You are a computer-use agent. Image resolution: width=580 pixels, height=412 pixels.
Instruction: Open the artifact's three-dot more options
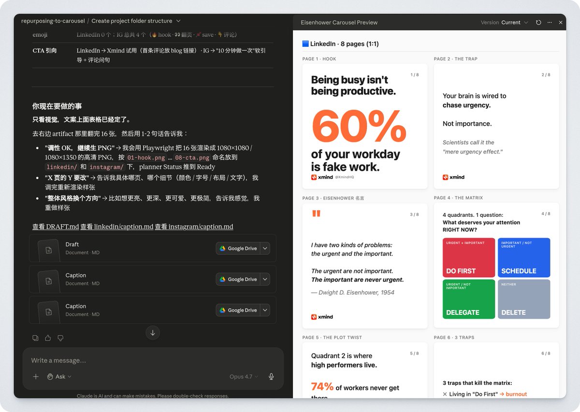550,23
